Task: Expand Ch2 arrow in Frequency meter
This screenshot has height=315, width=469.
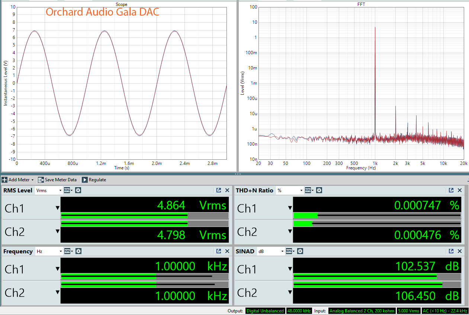Action: click(58, 292)
